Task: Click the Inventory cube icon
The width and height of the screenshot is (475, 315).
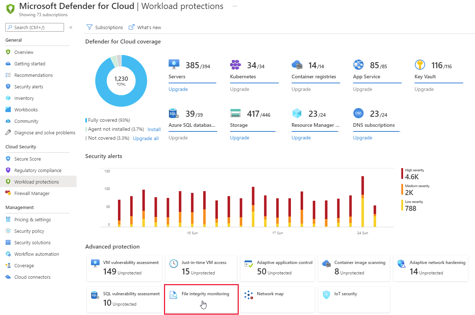Action: (x=8, y=98)
